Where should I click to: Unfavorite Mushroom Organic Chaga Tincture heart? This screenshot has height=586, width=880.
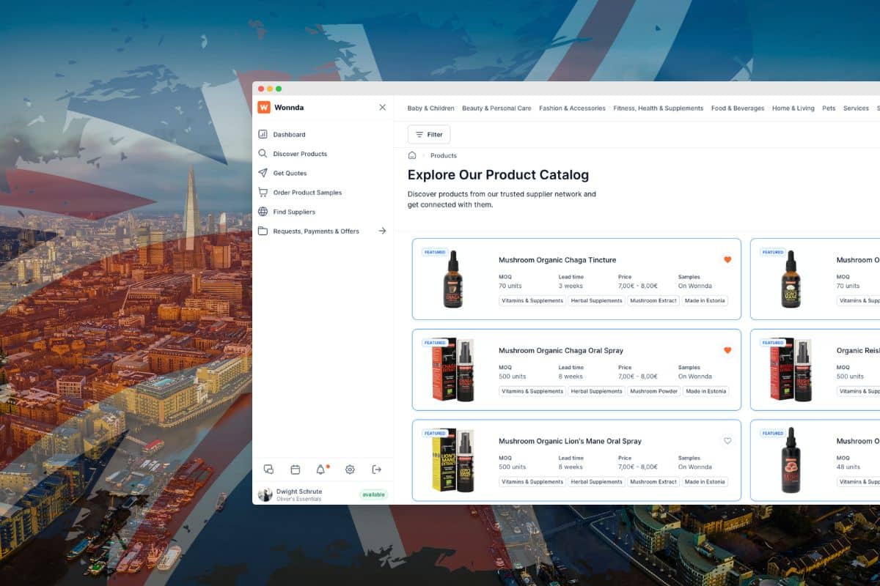point(727,259)
